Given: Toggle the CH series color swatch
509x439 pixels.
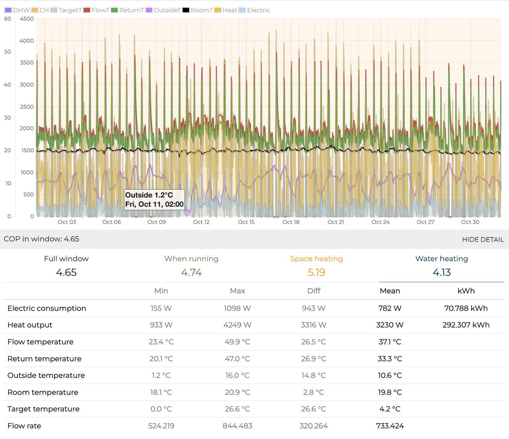Looking at the screenshot, I should click(35, 10).
